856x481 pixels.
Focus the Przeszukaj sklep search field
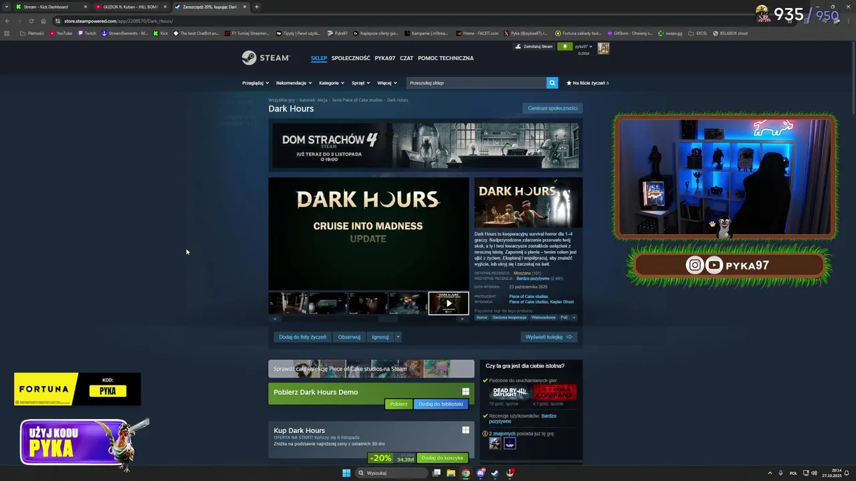tap(476, 83)
